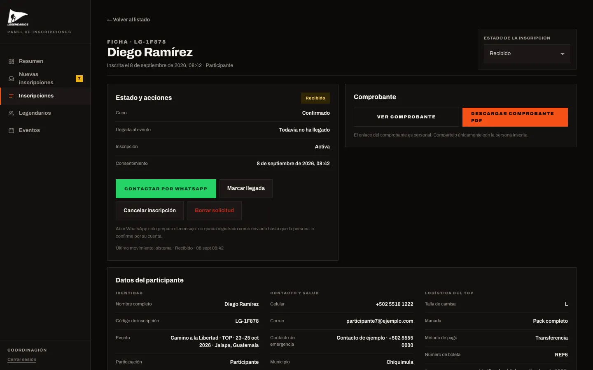Click the code LG-1F878 in Datos

tap(247, 321)
